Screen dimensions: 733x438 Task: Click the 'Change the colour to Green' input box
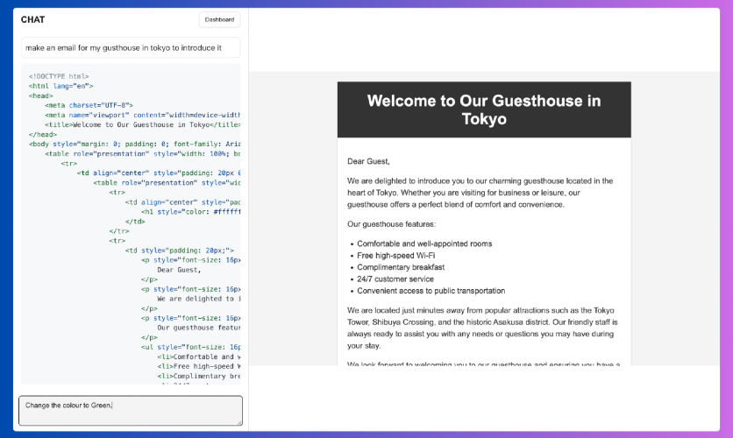click(x=131, y=411)
